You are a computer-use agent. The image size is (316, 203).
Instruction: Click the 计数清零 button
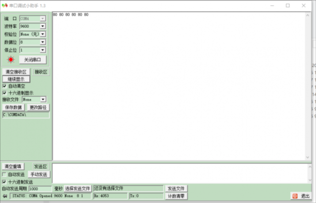click(176, 196)
